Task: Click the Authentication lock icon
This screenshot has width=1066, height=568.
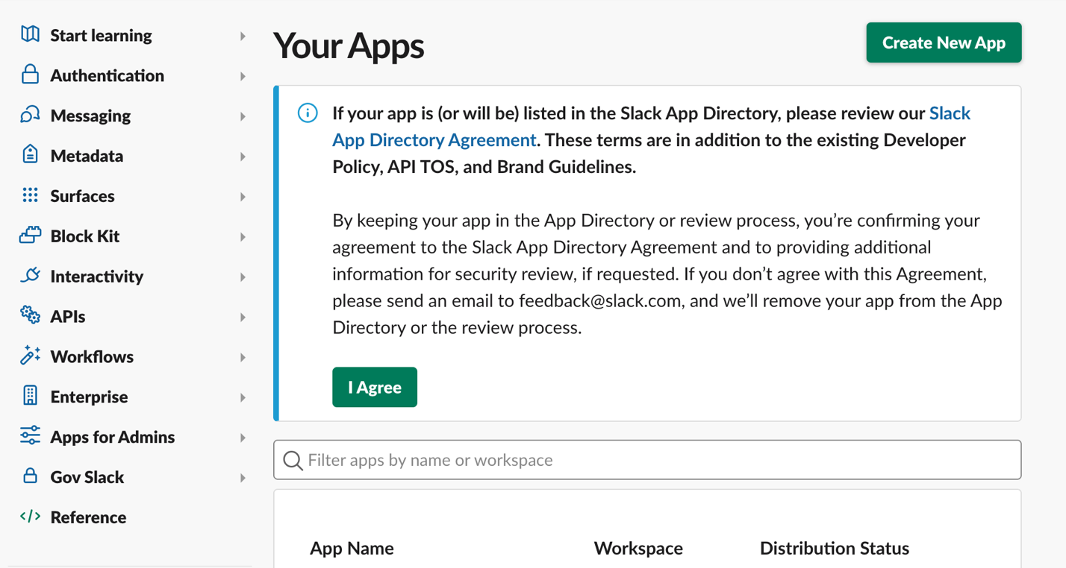Action: [x=30, y=75]
